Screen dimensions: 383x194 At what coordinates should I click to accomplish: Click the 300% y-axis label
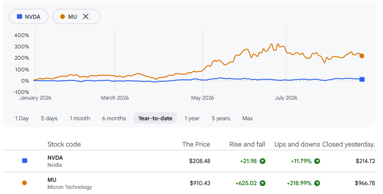pos(22,47)
